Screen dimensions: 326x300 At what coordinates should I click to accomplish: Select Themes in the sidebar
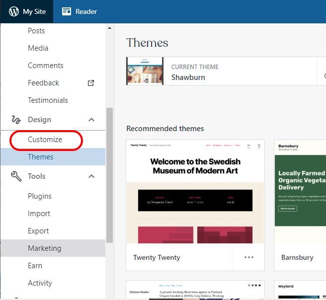point(41,157)
